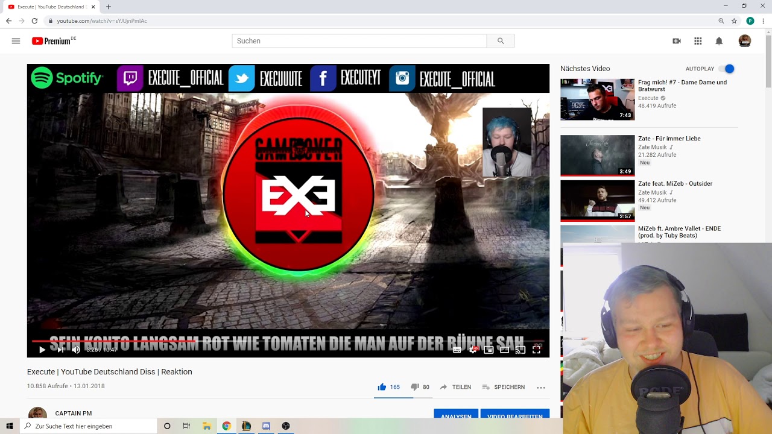The height and width of the screenshot is (434, 772).
Task: Open the YouTube apps grid
Action: coord(698,41)
